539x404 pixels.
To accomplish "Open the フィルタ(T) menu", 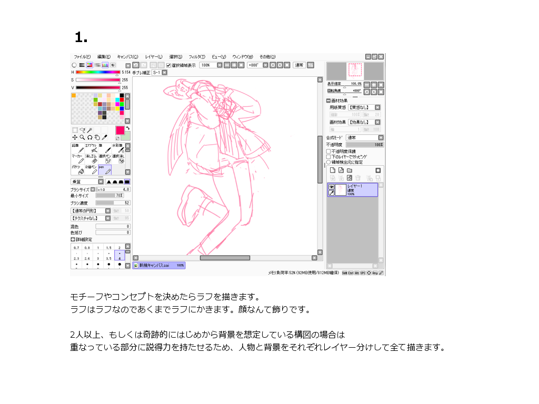I will [x=196, y=57].
